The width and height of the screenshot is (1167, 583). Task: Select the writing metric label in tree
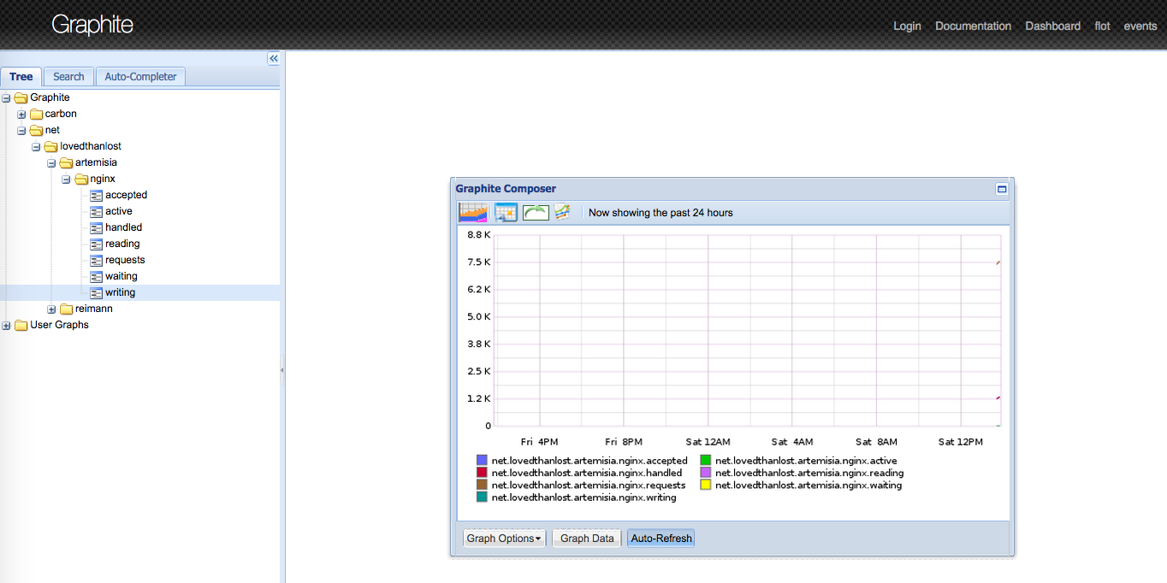tap(121, 292)
